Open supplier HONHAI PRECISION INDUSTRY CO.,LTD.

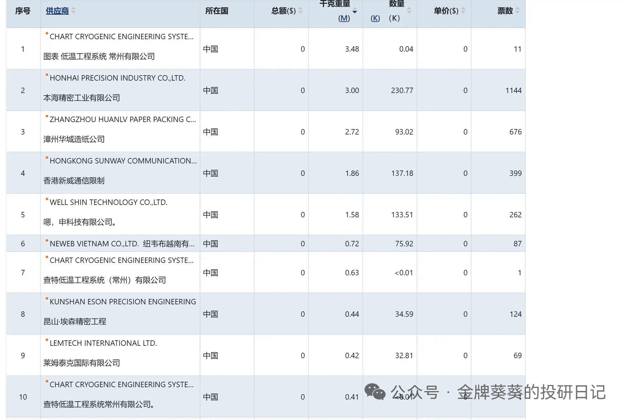(117, 78)
